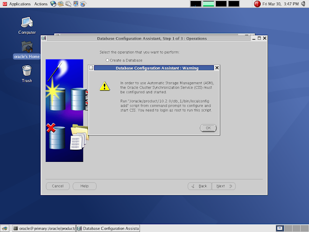
Task: Switch to the oracle@primary terminal taskbar item
Action: coord(44,229)
